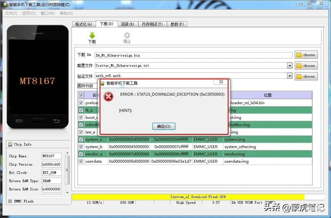The height and width of the screenshot is (218, 331).
Task: Select the system.img location cell
Action: [268, 139]
